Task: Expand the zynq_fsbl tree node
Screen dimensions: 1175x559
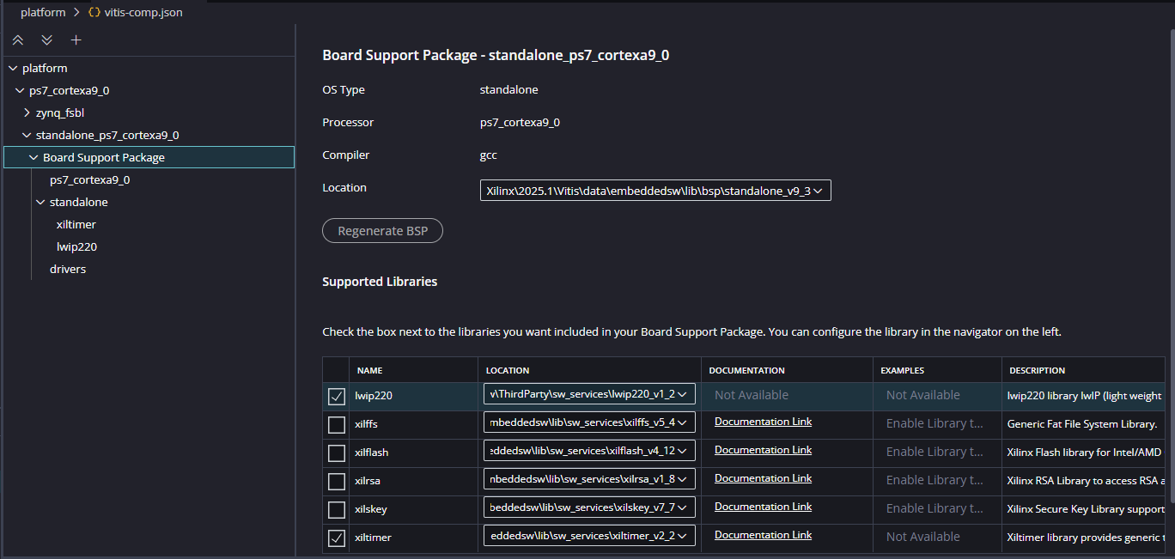Action: [27, 112]
